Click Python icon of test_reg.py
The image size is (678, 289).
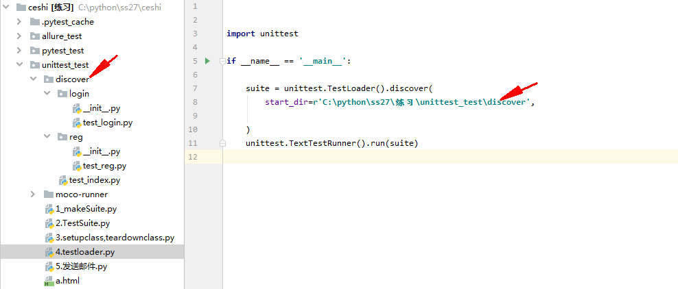coord(77,166)
